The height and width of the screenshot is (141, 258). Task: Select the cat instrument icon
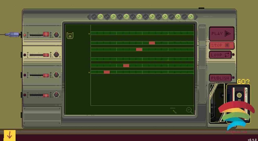(70, 35)
